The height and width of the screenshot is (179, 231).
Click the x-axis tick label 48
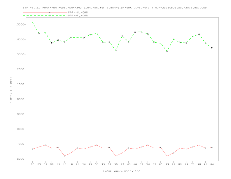(135, 164)
